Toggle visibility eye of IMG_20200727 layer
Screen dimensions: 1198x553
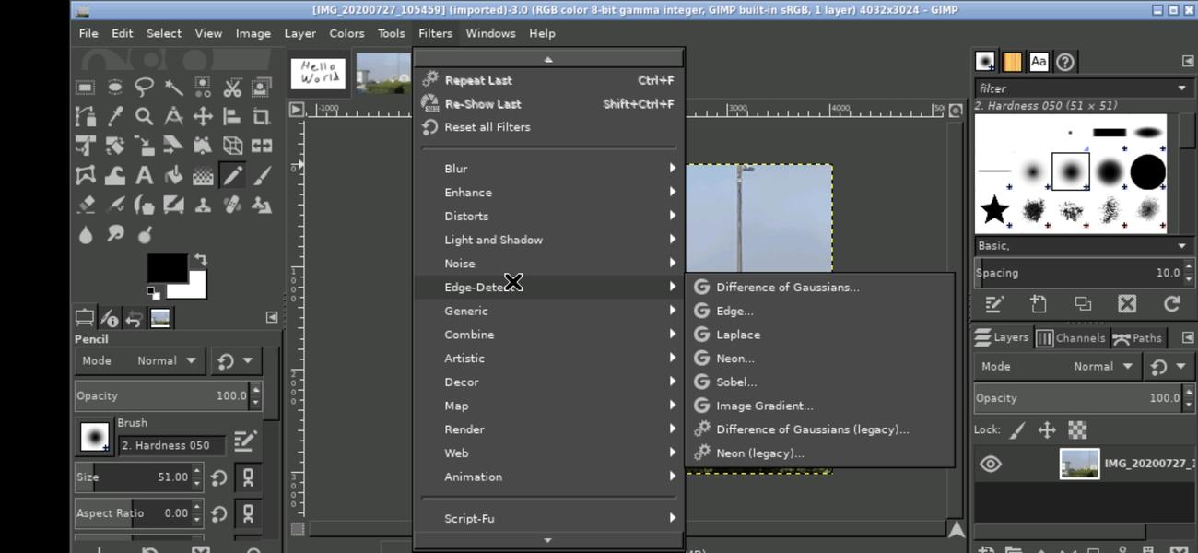pyautogui.click(x=991, y=464)
